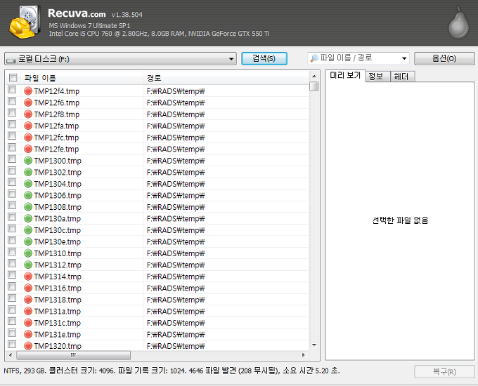Viewport: 478px width, 386px height.
Task: Click the scroll down arrow of file list
Action: tap(314, 345)
